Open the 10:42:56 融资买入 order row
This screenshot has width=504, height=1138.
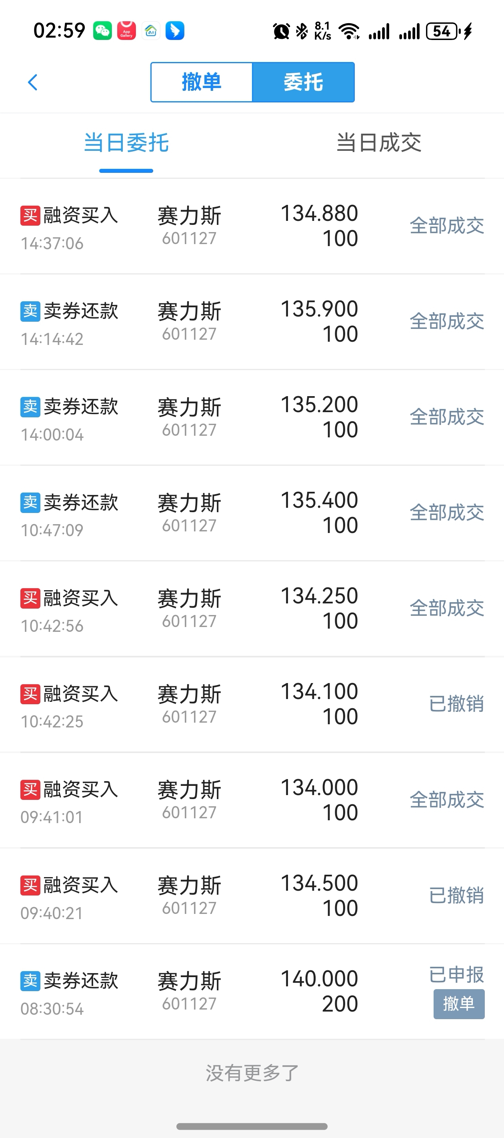click(x=252, y=609)
